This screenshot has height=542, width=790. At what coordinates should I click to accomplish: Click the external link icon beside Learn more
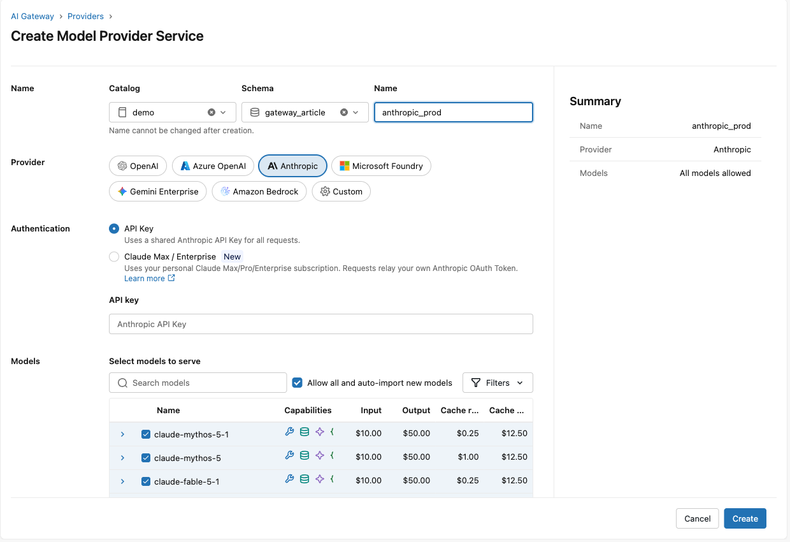[171, 278]
